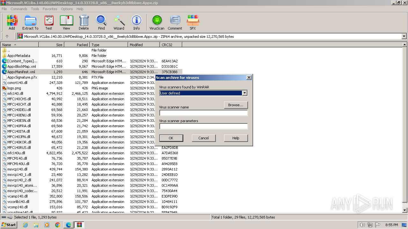408x229 pixels.
Task: Sort by the Type column header
Action: [x=109, y=45]
